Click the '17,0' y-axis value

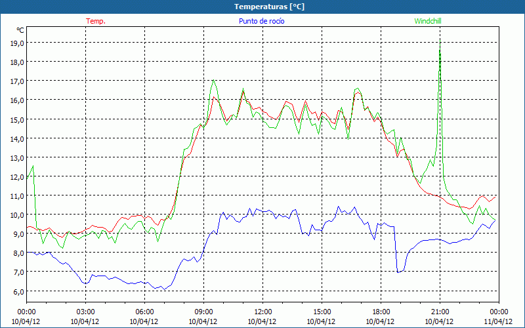[x=17, y=81]
